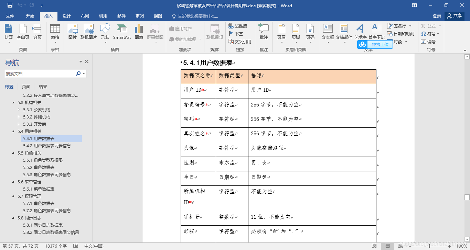The width and height of the screenshot is (470, 250).
Task: Open the search options dropdown in navigation pane
Action: pyautogui.click(x=84, y=73)
